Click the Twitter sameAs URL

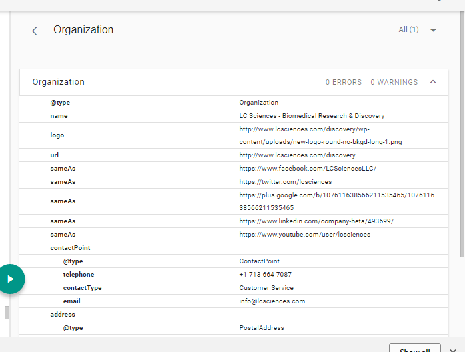tap(286, 182)
